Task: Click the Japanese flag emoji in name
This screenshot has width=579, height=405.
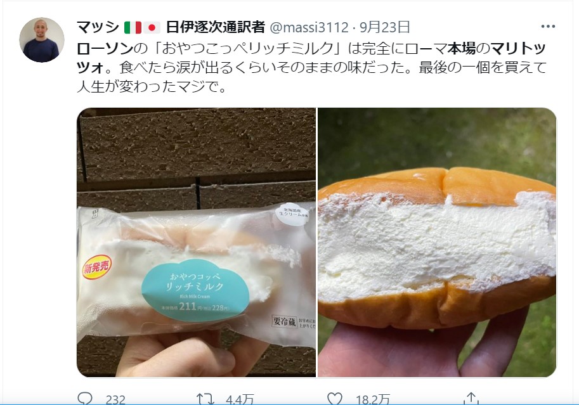Action: click(152, 27)
